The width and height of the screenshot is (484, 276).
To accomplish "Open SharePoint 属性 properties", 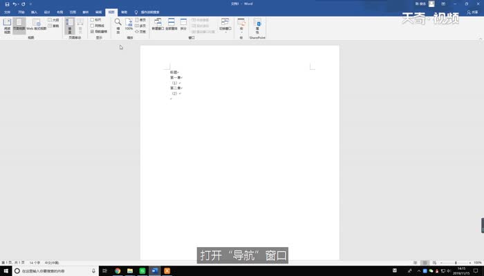I will tap(257, 26).
